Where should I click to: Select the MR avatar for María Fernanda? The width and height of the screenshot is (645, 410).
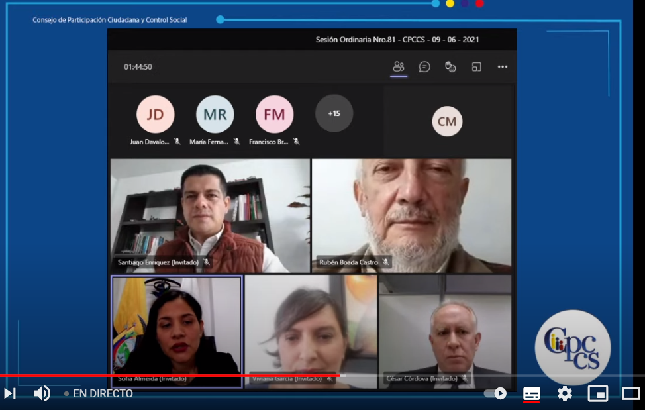tap(215, 114)
